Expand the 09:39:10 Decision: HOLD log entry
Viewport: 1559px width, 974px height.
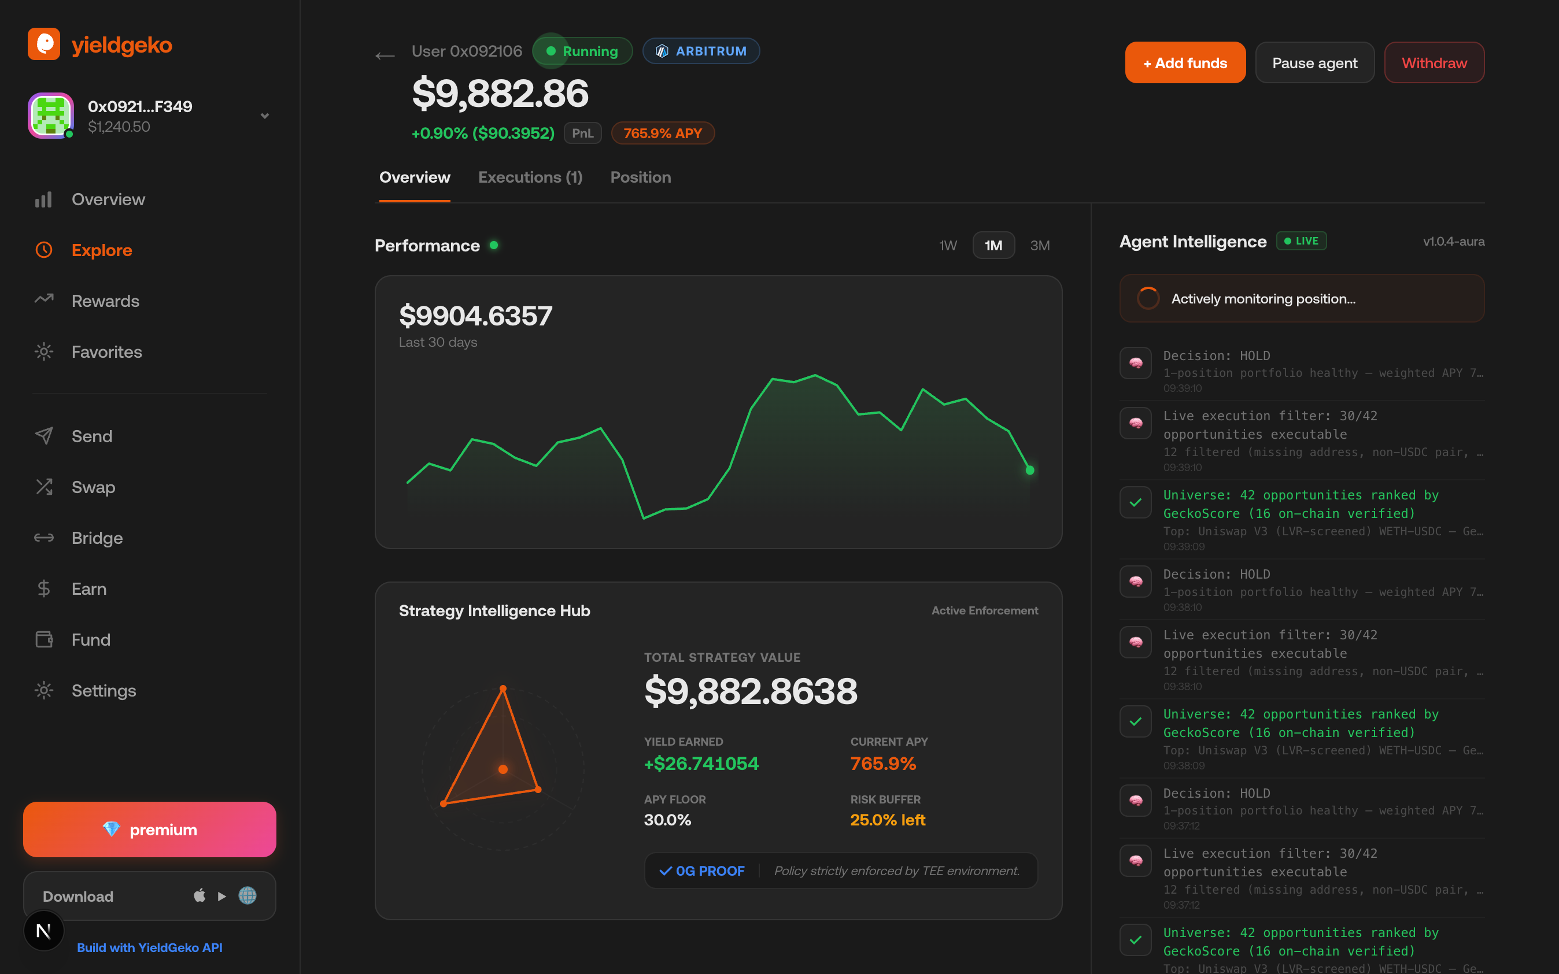[x=1302, y=371]
